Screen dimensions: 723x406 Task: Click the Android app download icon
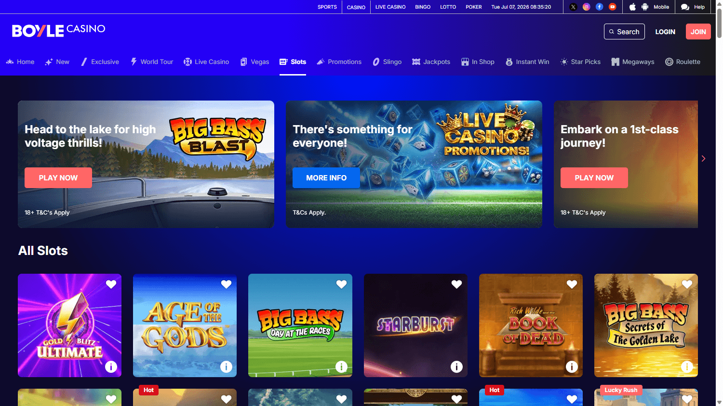pyautogui.click(x=645, y=7)
